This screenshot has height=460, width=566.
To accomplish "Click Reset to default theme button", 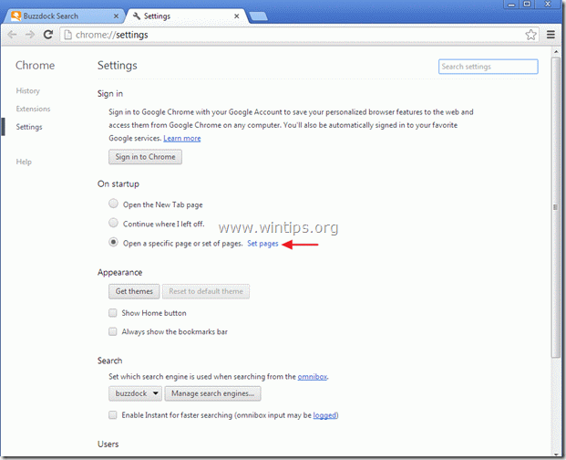I will coord(206,291).
